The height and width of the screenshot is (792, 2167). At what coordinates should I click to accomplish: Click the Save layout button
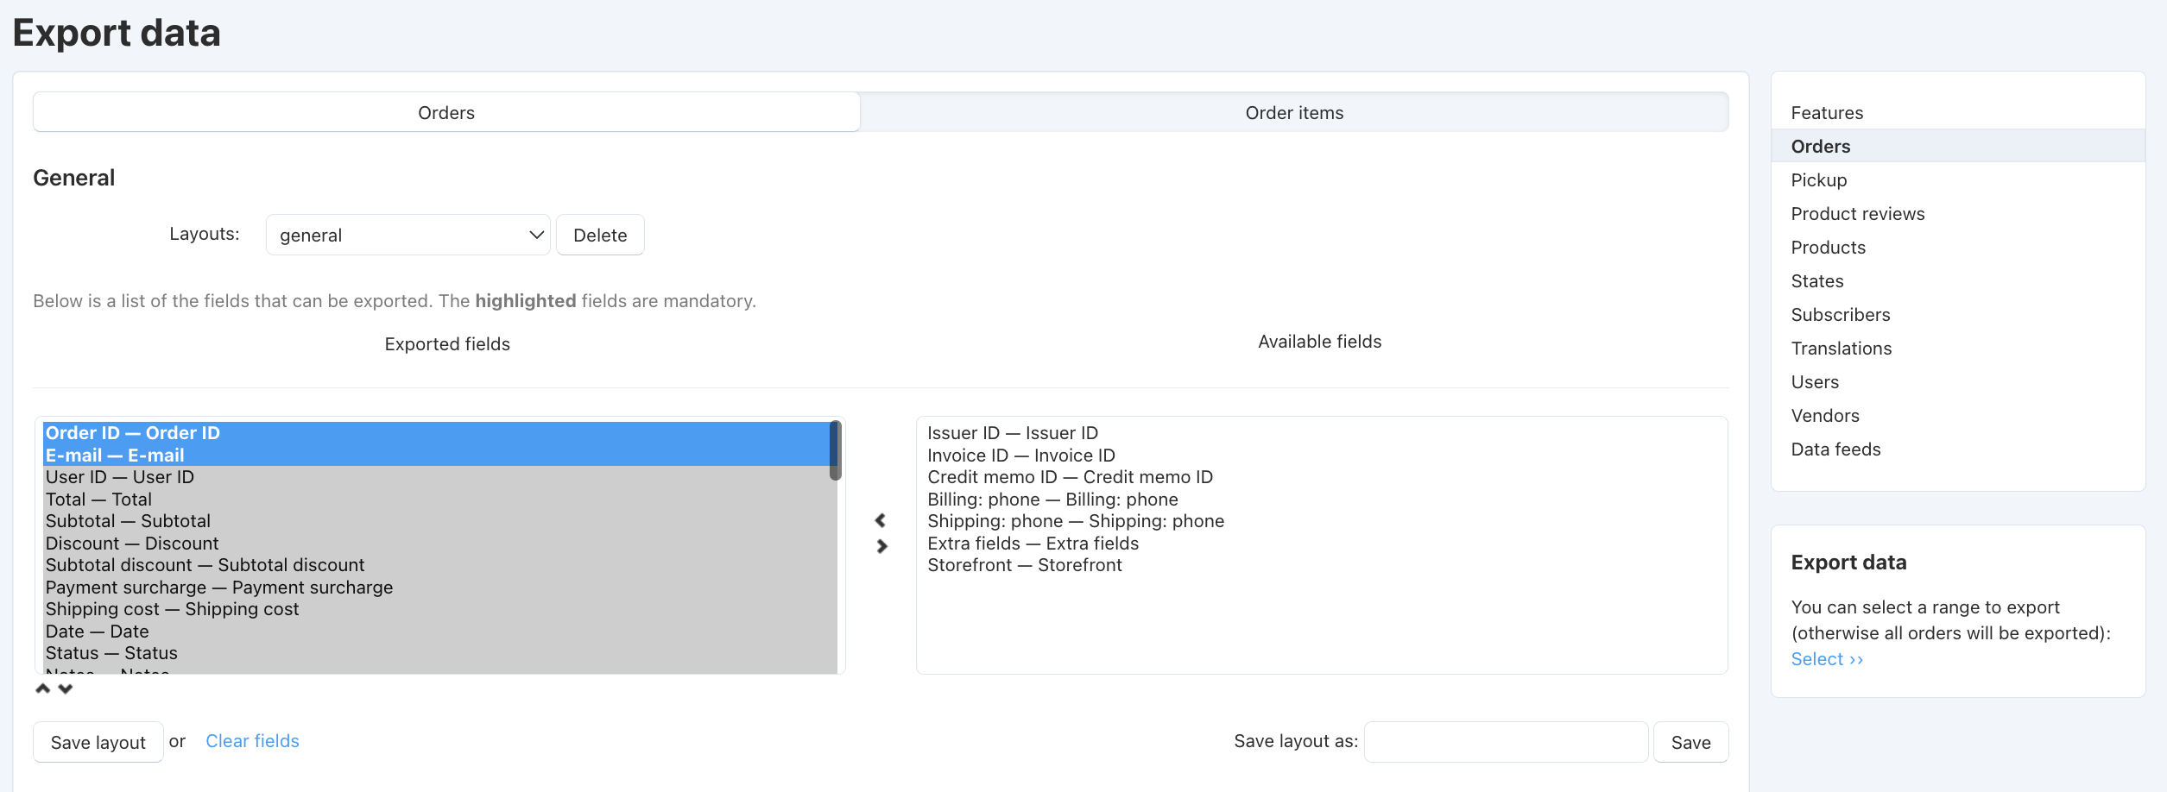[x=98, y=742]
